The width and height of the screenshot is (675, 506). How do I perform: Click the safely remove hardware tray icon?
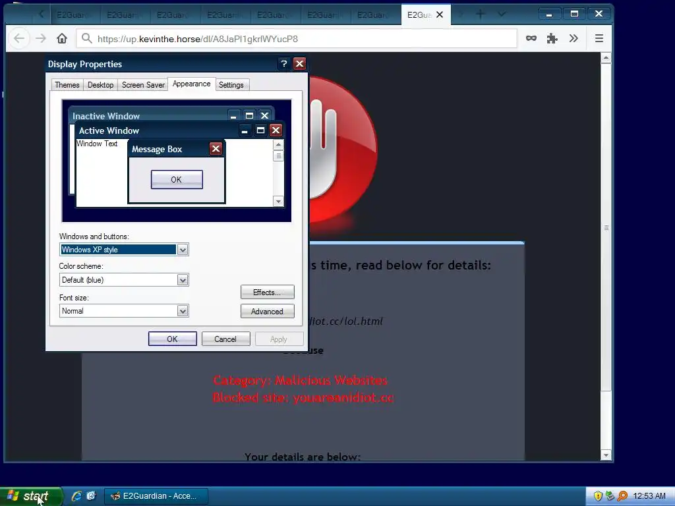tap(610, 495)
